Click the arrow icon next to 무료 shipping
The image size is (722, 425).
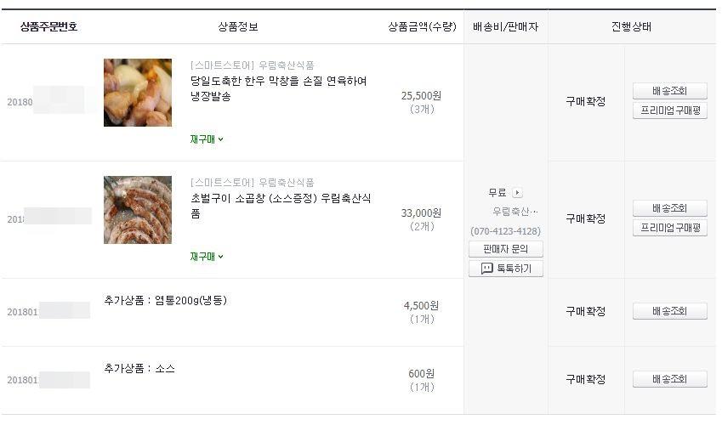(517, 192)
